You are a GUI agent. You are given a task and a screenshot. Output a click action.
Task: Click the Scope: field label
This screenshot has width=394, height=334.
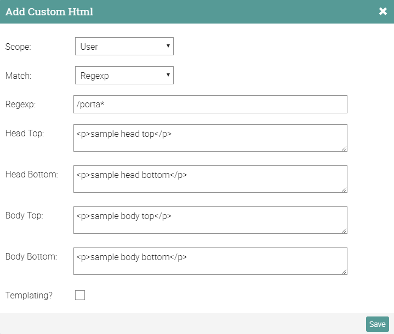pyautogui.click(x=18, y=47)
